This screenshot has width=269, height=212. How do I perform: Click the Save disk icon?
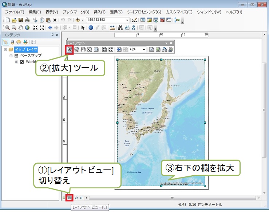click(21, 20)
